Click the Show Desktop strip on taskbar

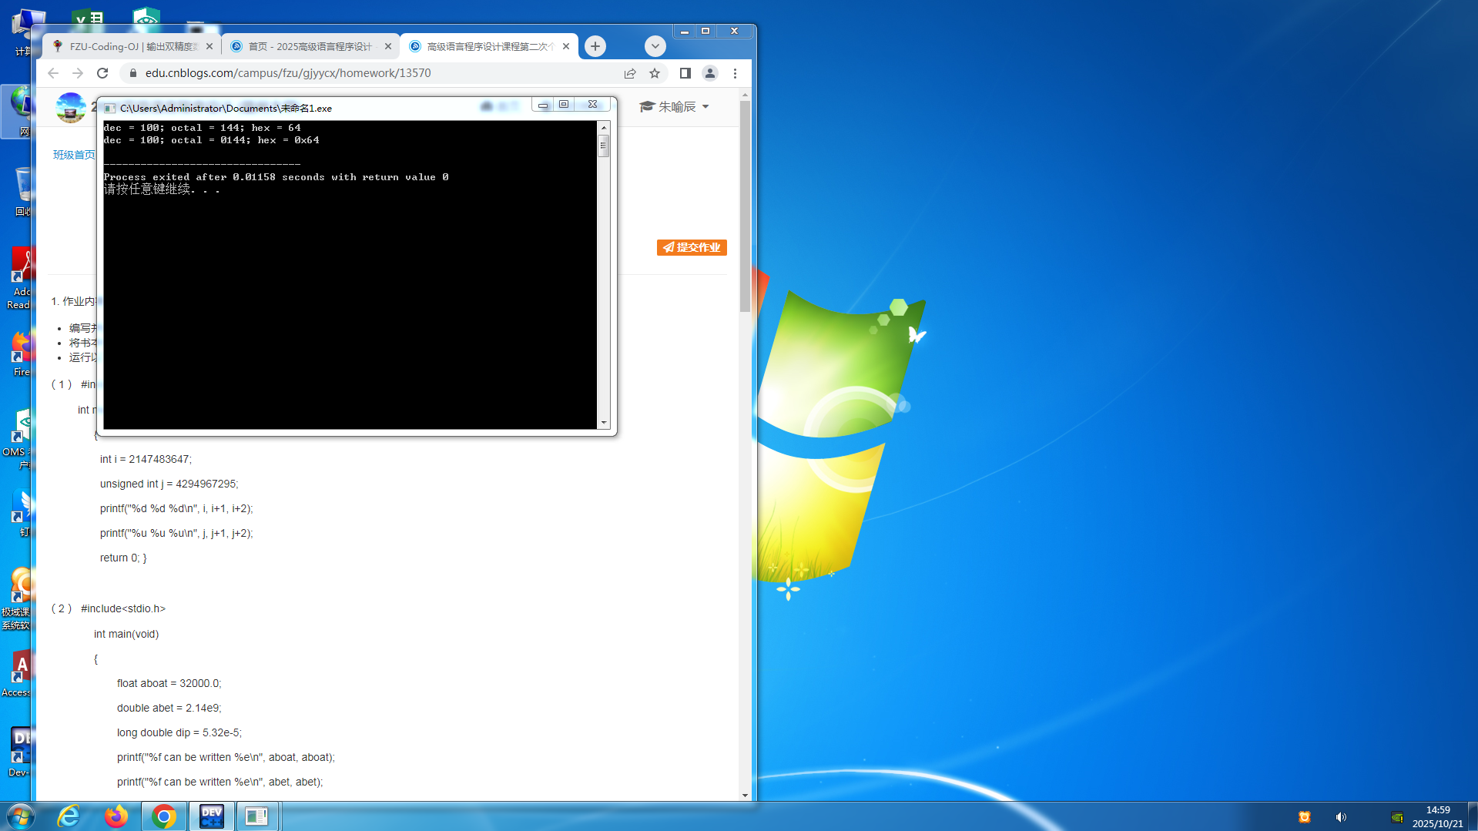coord(1473,816)
